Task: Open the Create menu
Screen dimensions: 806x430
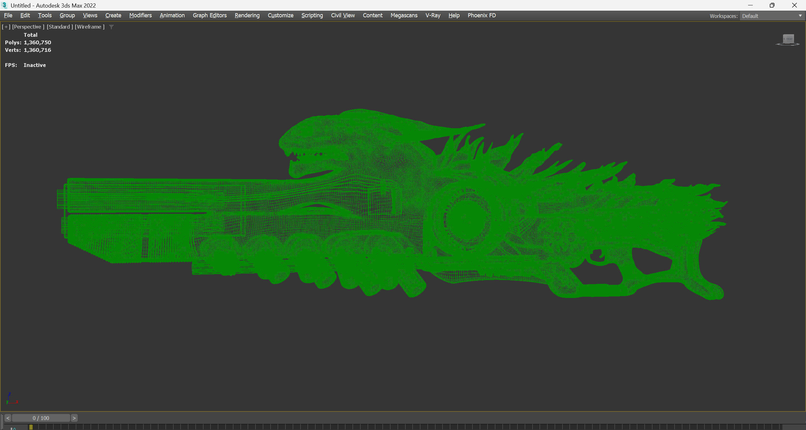Action: click(113, 15)
